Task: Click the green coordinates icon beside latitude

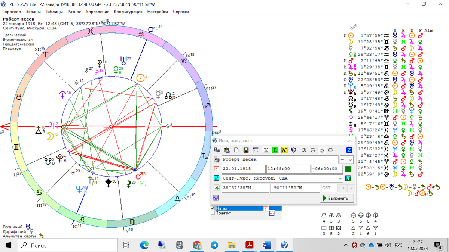Action: [216, 188]
